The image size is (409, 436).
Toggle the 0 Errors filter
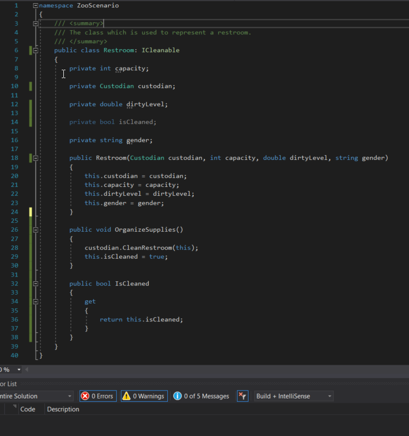click(97, 396)
